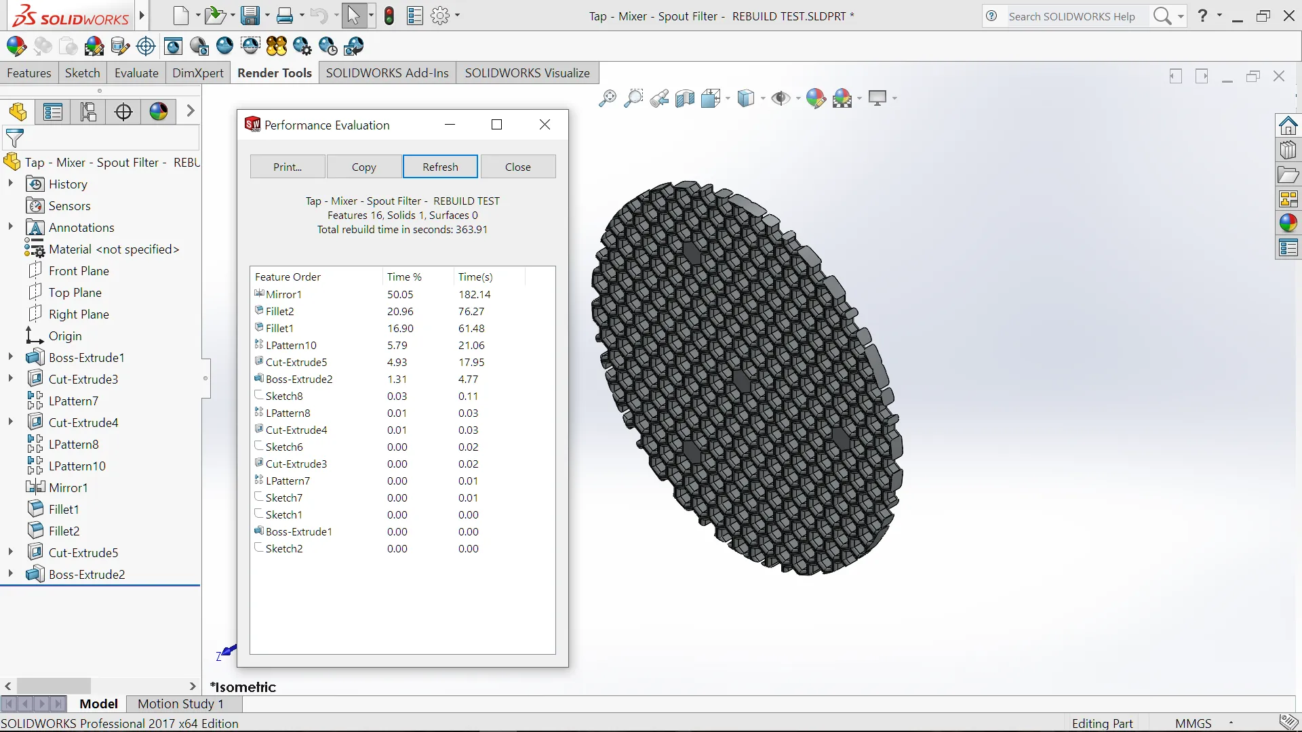The width and height of the screenshot is (1302, 732).
Task: Open Design Library in task pane
Action: pos(1288,150)
